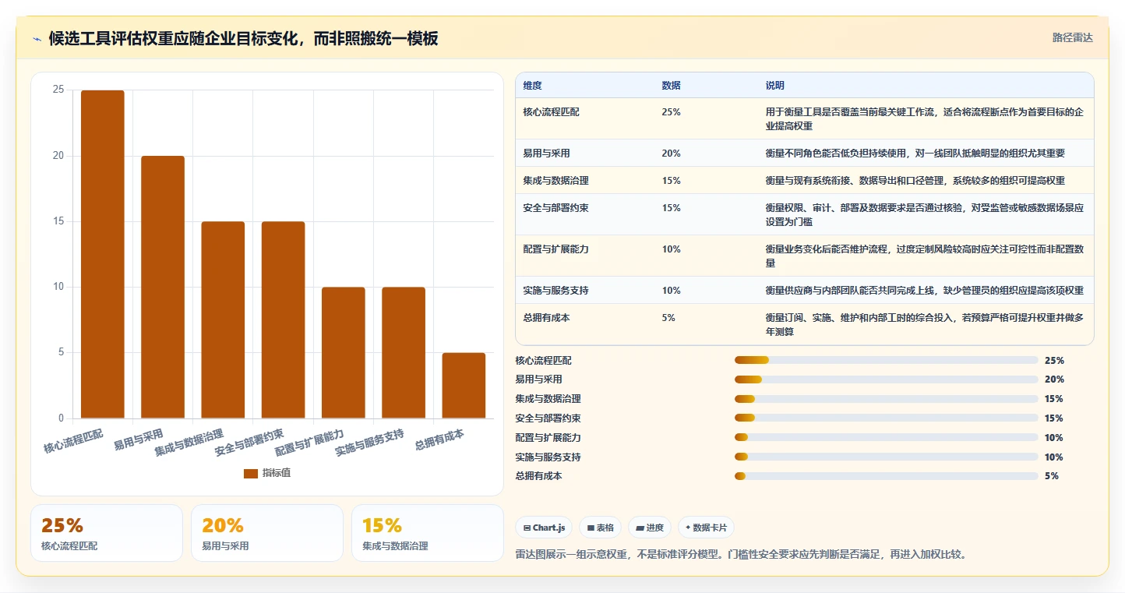Click the 总拥有成本 bar in chart

464,386
